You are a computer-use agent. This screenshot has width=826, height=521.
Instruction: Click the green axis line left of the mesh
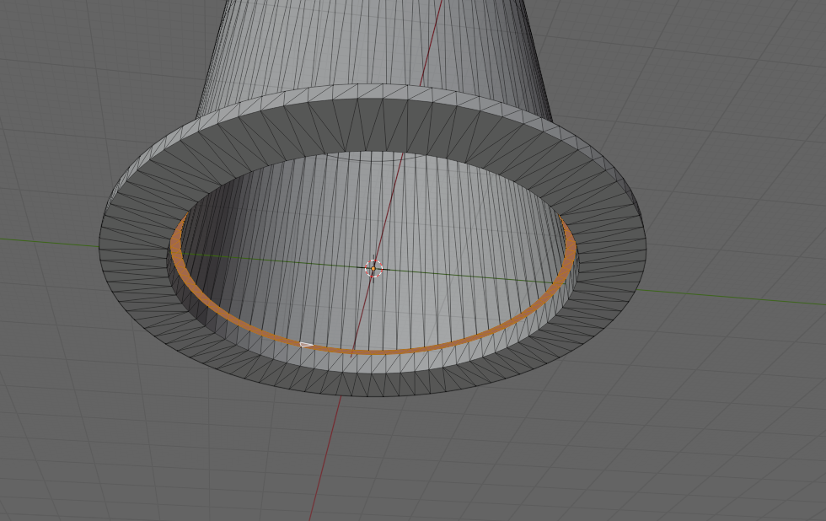pyautogui.click(x=51, y=242)
